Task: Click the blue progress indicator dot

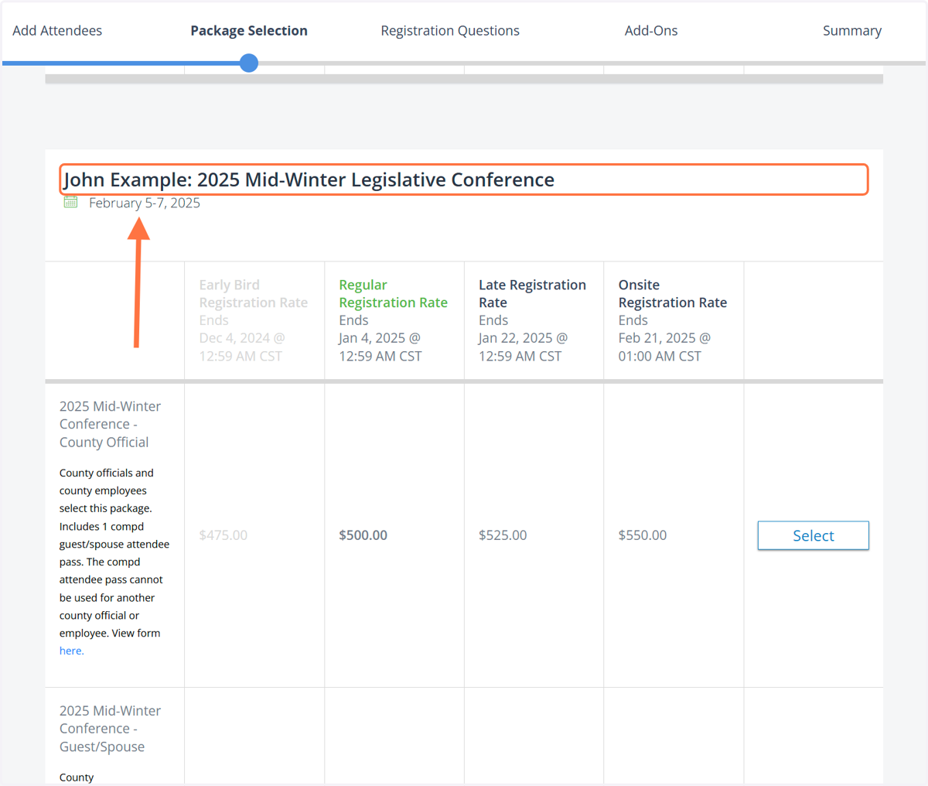Action: pos(249,63)
